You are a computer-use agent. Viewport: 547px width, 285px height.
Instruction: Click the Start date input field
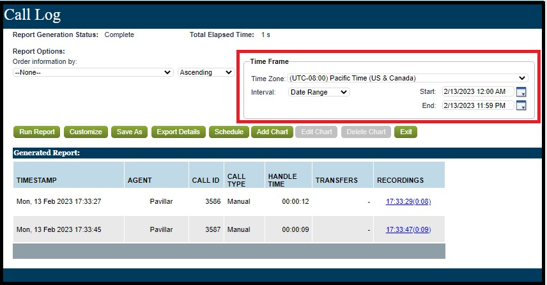click(x=478, y=91)
